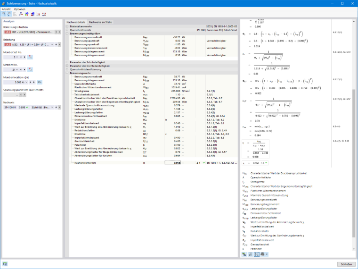This screenshot has height=269, width=358.
Task: Click the fourth toolbar icon
Action: coord(21,14)
